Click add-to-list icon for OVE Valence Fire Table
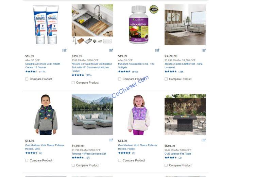The image size is (255, 177). pyautogui.click(x=204, y=140)
